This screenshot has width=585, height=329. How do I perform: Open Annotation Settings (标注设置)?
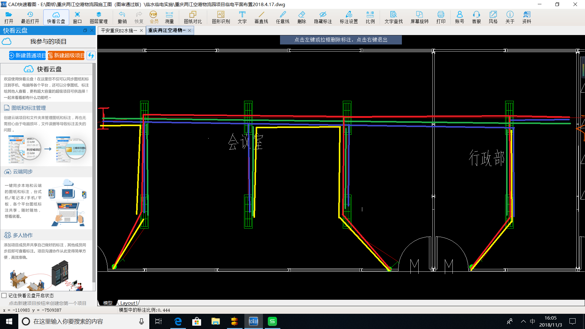(349, 17)
